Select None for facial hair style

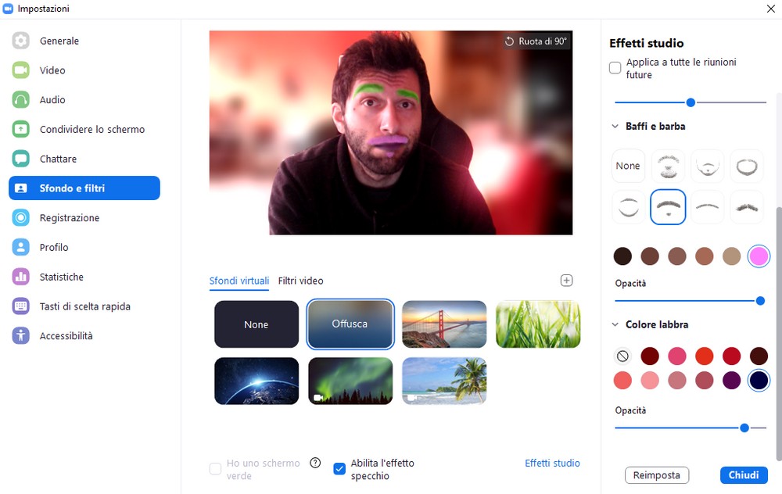click(628, 166)
